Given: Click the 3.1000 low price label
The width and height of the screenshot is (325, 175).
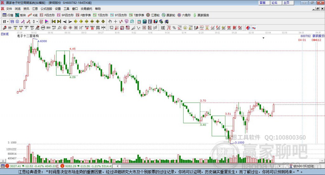Looking at the screenshot, I should (x=240, y=143).
